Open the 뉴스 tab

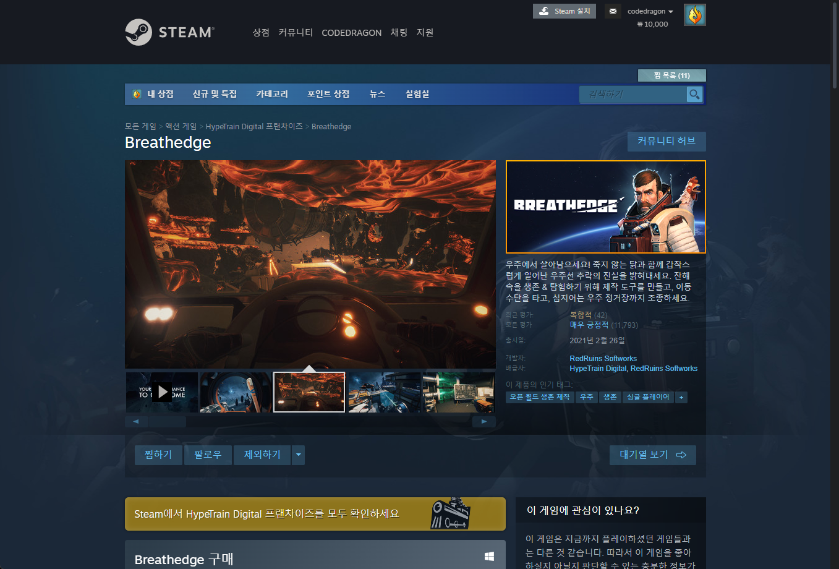click(x=377, y=94)
